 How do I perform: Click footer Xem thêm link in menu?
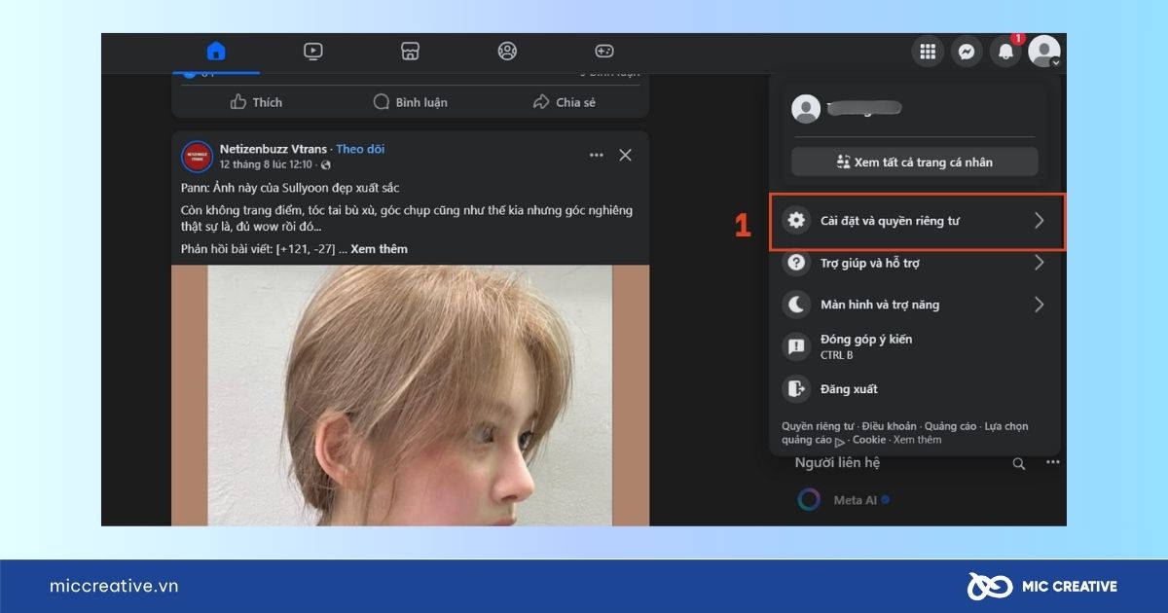tap(918, 440)
